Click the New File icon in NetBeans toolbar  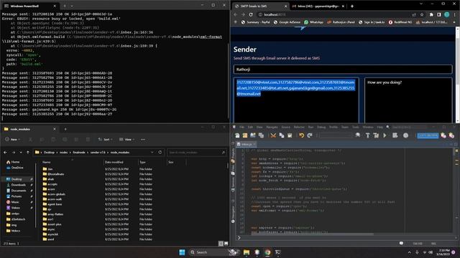[237, 135]
